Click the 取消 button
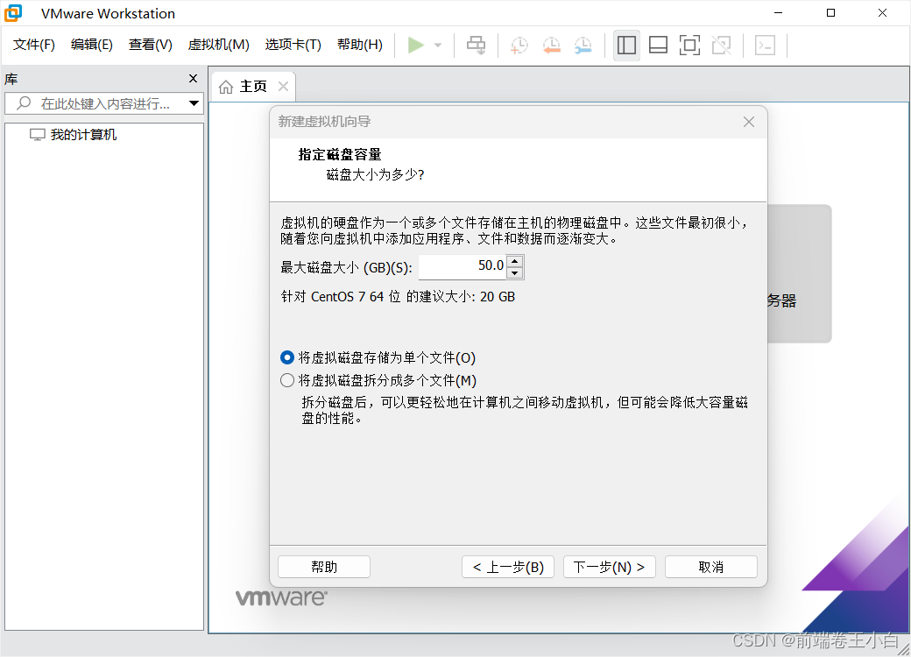 click(711, 567)
